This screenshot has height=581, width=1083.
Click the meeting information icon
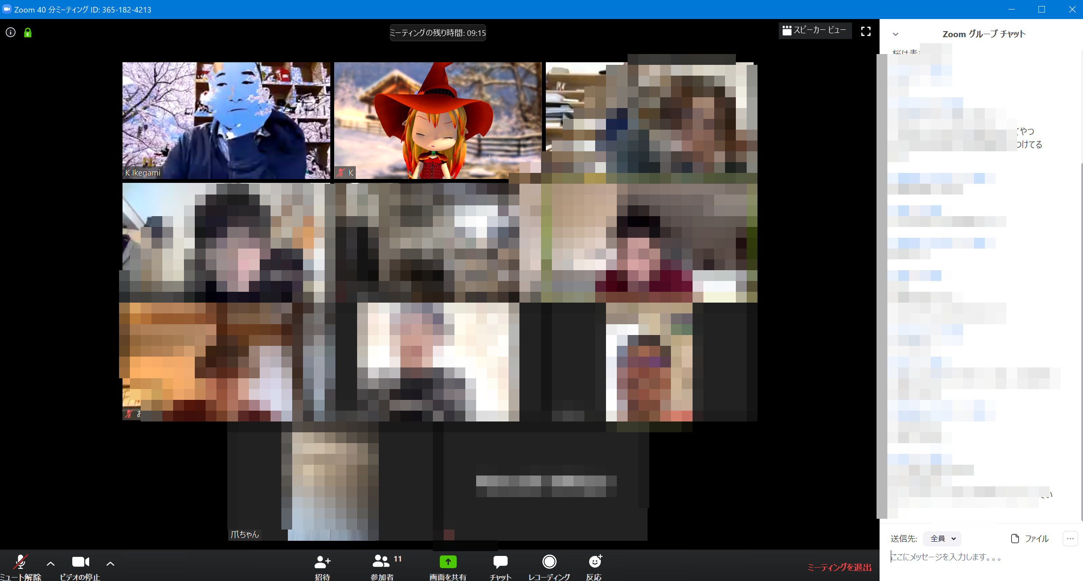pos(11,32)
